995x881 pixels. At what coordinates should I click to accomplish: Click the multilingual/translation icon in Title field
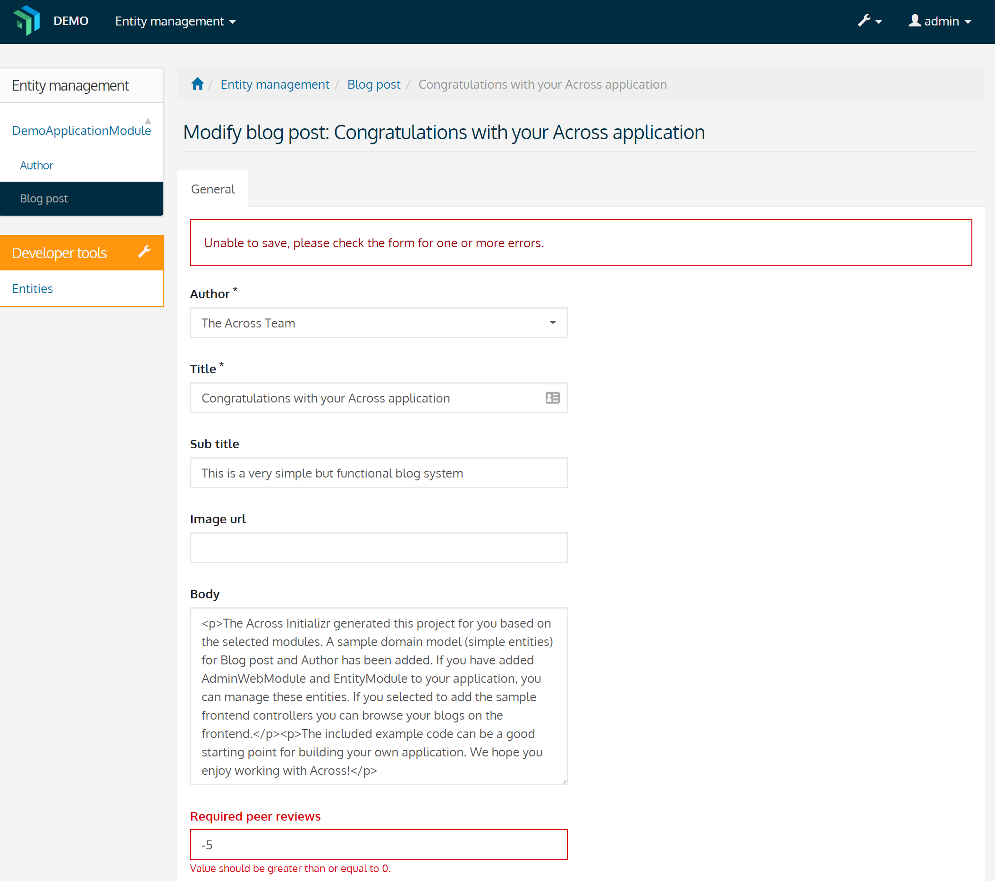552,397
